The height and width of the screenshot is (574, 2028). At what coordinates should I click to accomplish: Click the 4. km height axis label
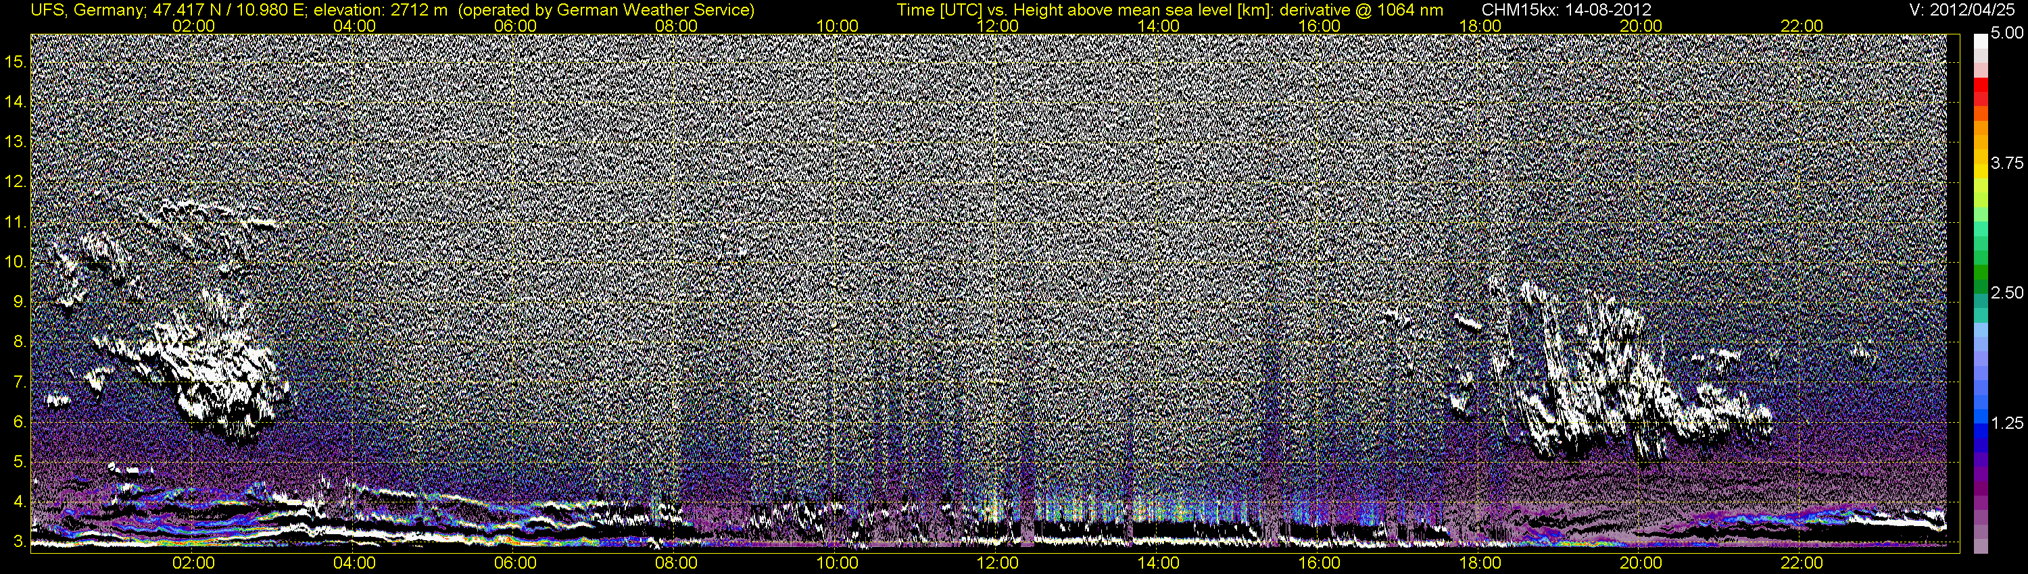click(20, 502)
